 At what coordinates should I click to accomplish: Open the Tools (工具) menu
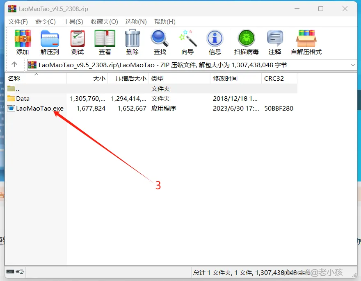pos(73,22)
